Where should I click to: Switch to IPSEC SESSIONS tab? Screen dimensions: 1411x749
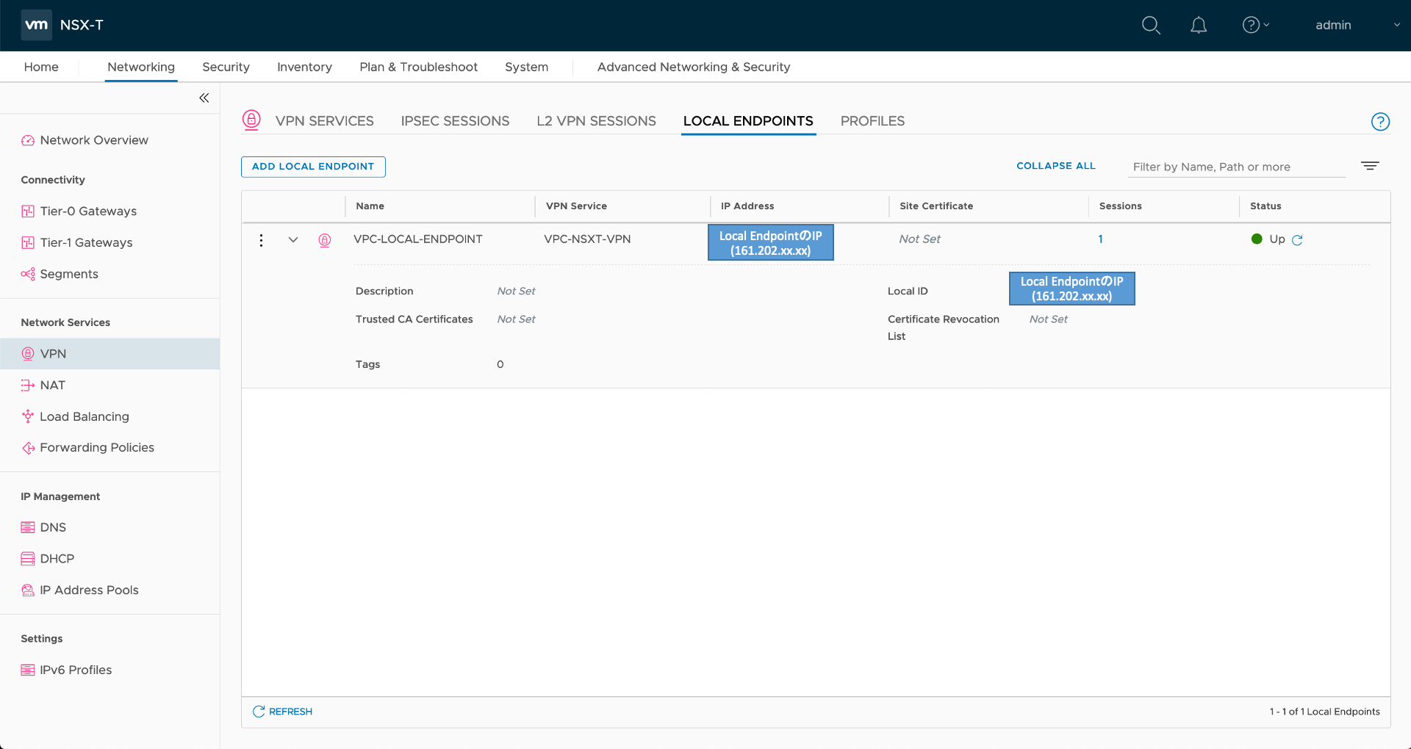coord(455,121)
